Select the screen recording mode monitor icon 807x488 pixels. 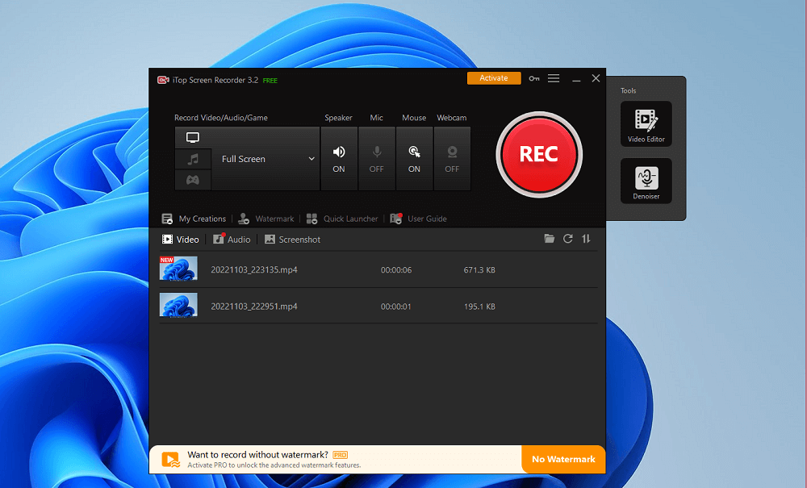193,138
